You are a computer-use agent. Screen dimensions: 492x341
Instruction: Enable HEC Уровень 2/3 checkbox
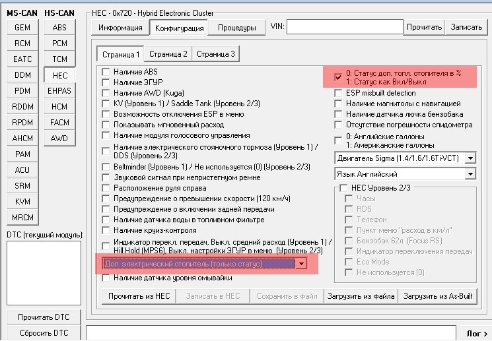pyautogui.click(x=343, y=188)
